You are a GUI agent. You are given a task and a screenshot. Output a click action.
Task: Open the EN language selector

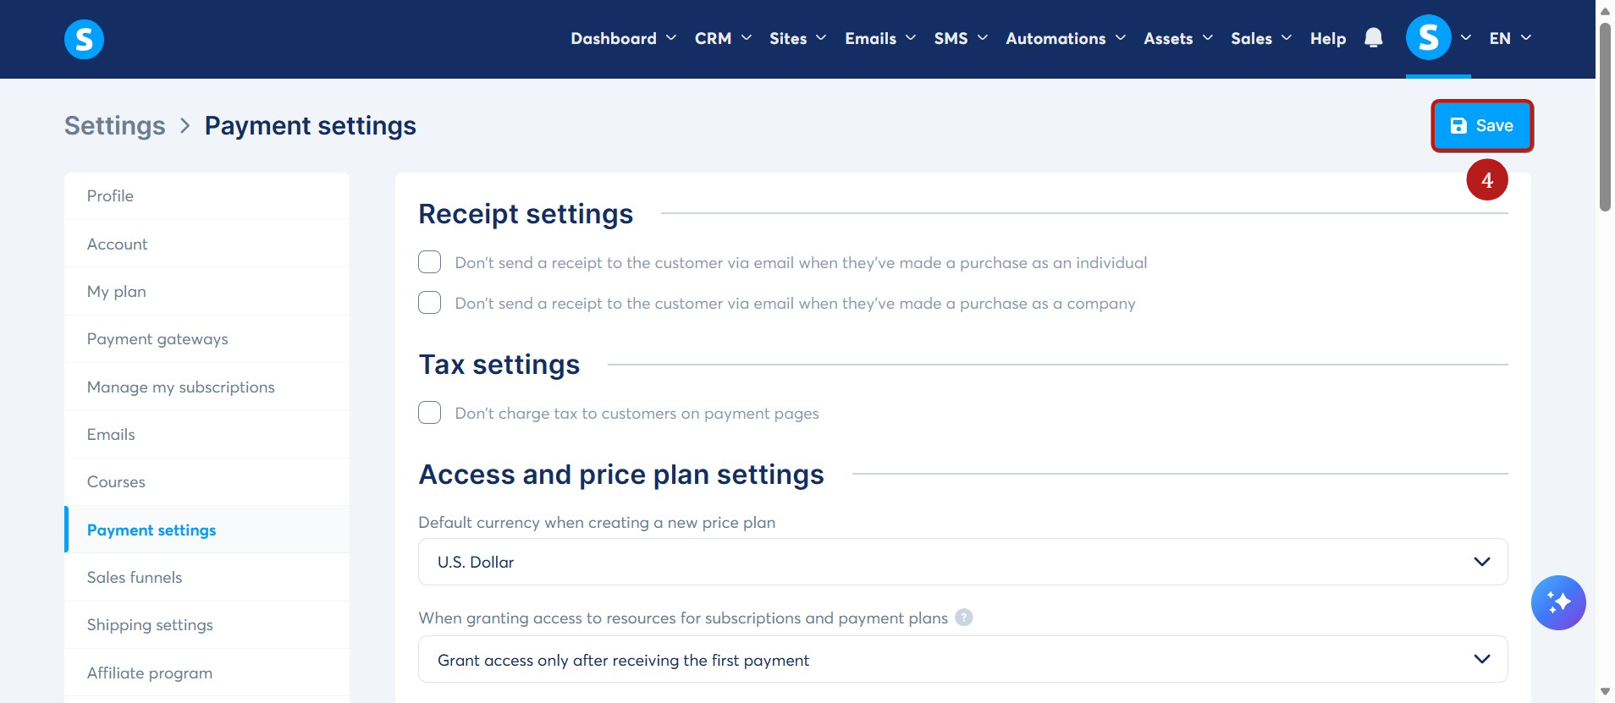pos(1510,38)
